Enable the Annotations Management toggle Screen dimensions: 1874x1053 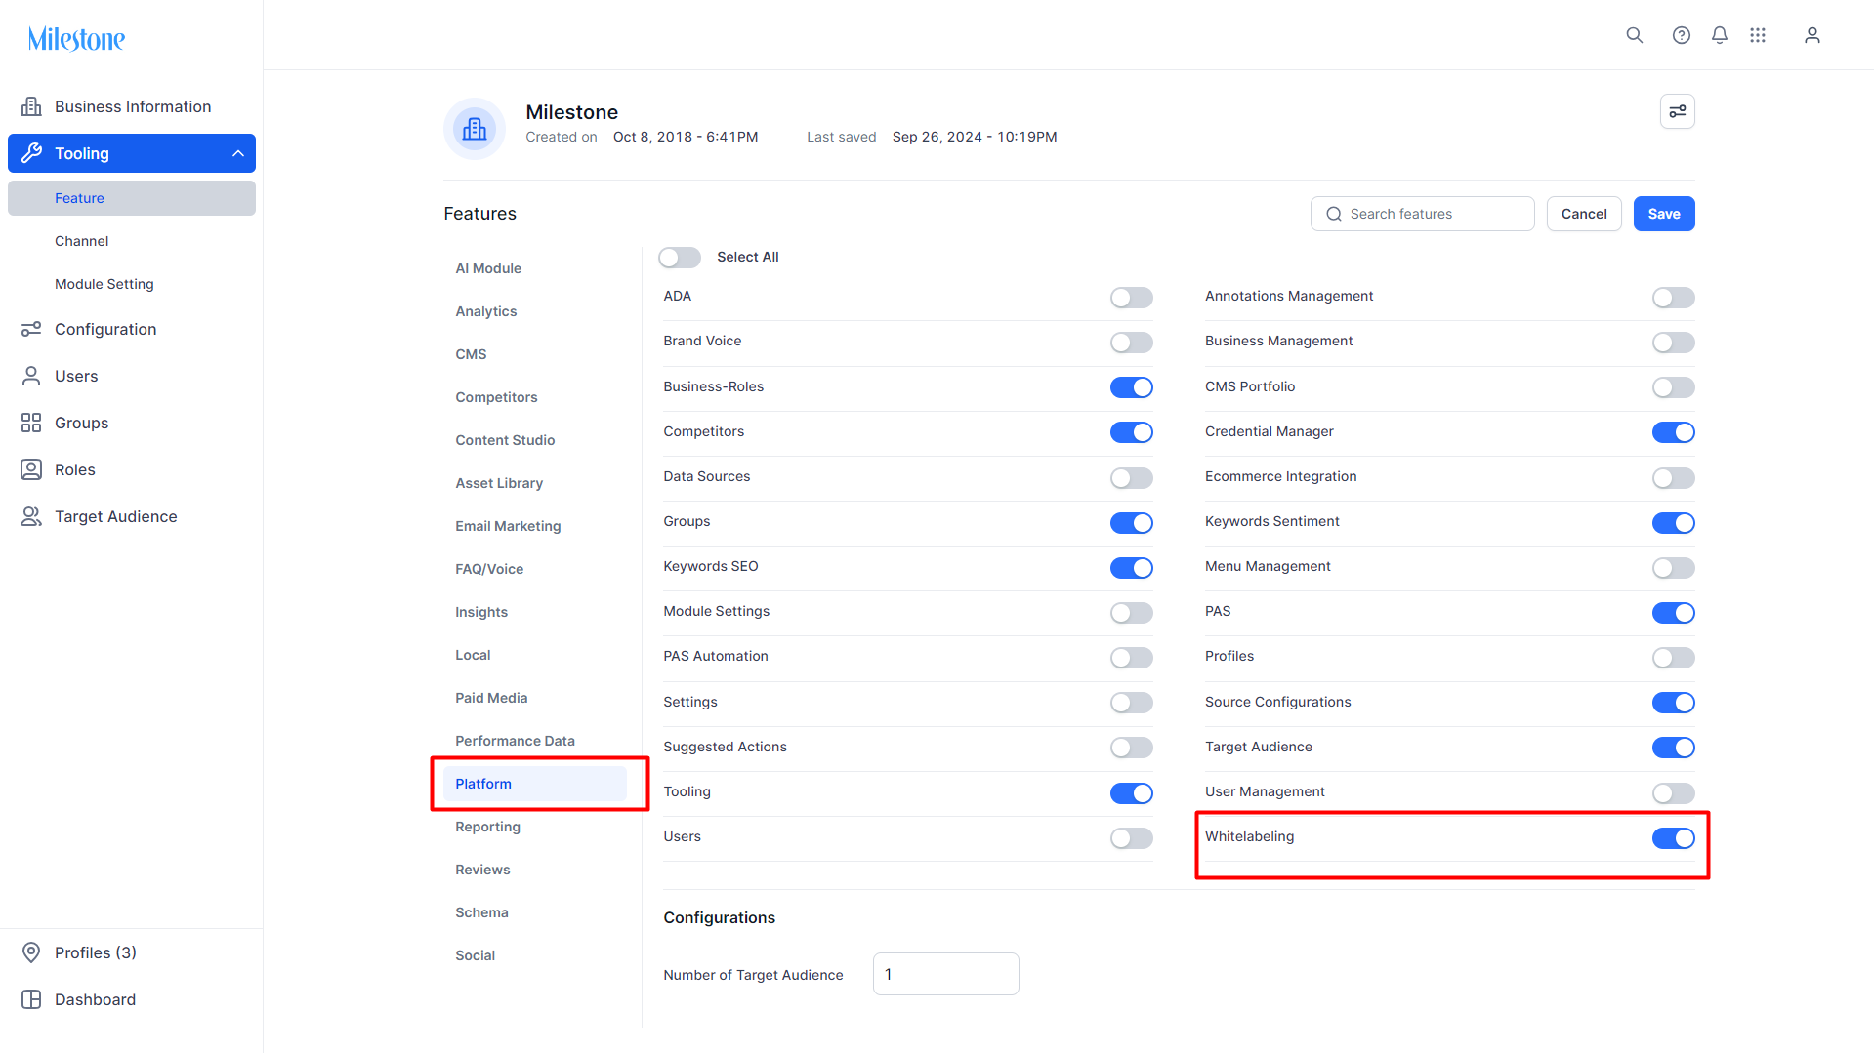tap(1674, 297)
